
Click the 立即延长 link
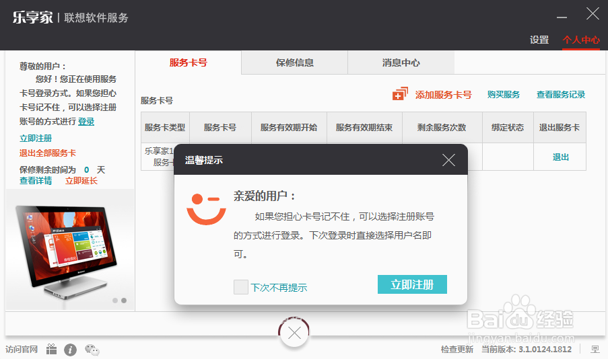(81, 181)
